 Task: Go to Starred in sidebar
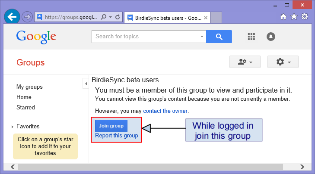(x=25, y=108)
